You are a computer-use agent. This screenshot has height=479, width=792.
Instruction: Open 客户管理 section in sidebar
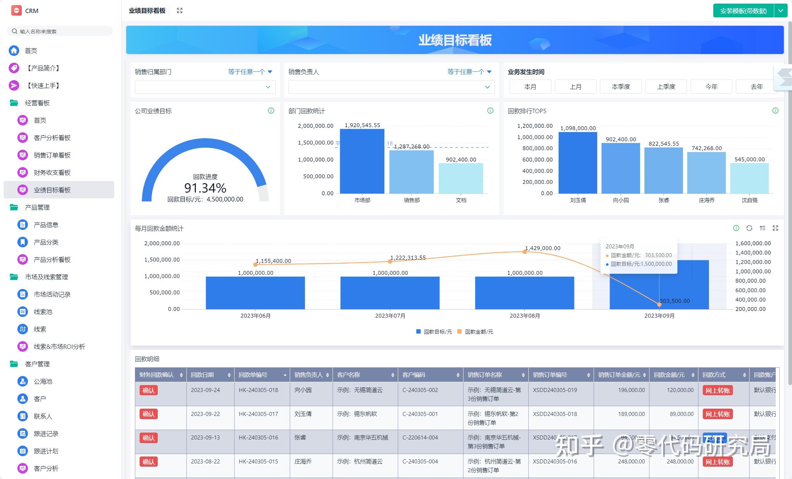click(x=38, y=364)
